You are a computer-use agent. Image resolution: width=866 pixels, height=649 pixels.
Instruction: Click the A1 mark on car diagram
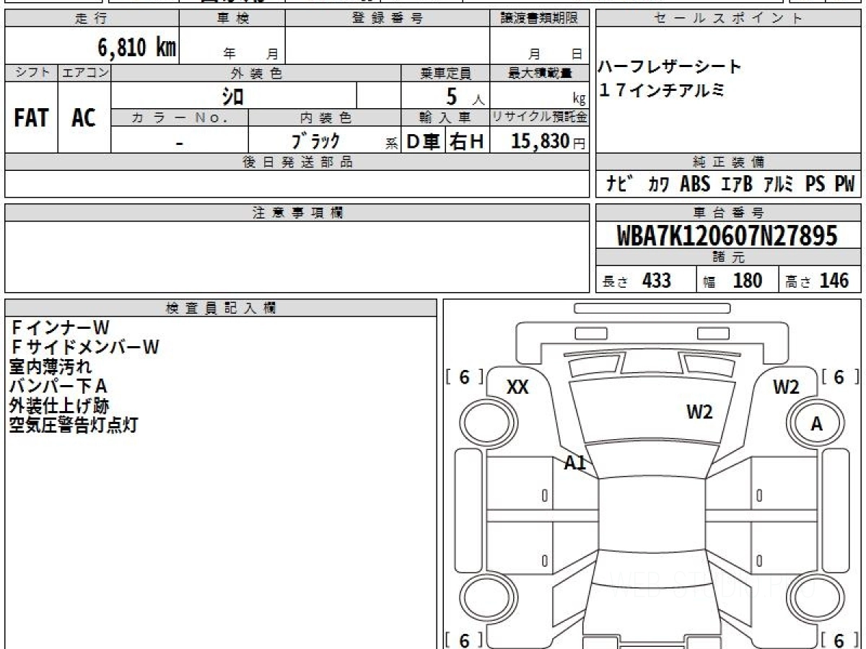(x=575, y=464)
